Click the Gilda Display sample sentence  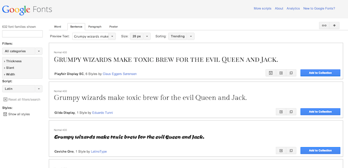point(150,98)
